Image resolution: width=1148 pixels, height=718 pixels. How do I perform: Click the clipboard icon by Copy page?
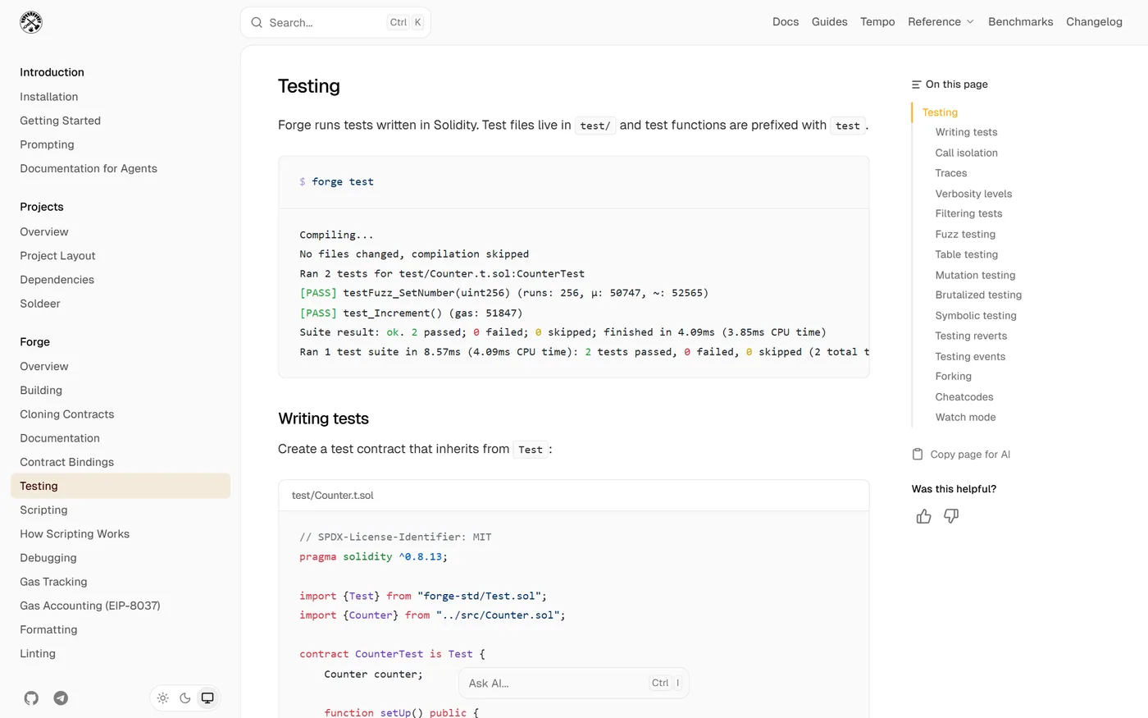click(918, 455)
